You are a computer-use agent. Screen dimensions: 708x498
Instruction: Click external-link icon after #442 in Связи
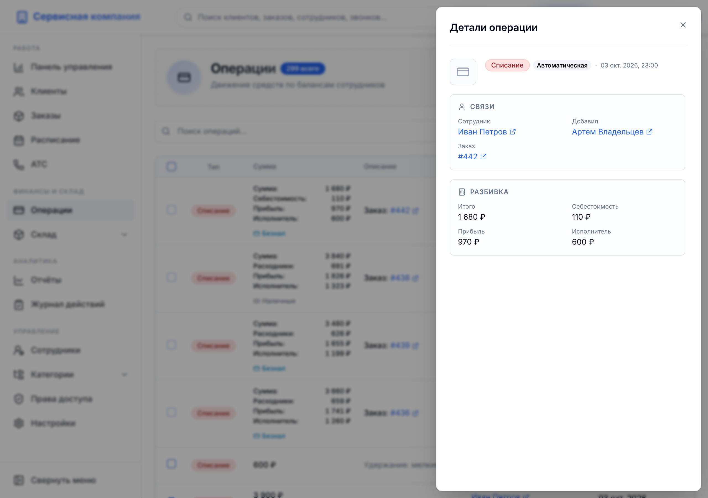483,157
